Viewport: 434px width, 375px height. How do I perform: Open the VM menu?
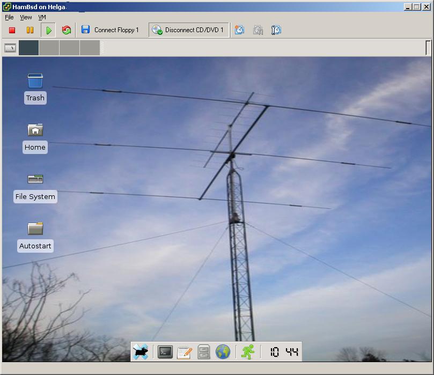pyautogui.click(x=42, y=17)
